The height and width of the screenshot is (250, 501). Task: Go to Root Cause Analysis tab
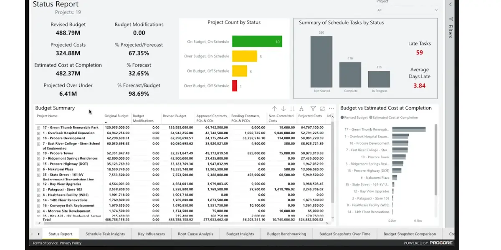point(195,234)
